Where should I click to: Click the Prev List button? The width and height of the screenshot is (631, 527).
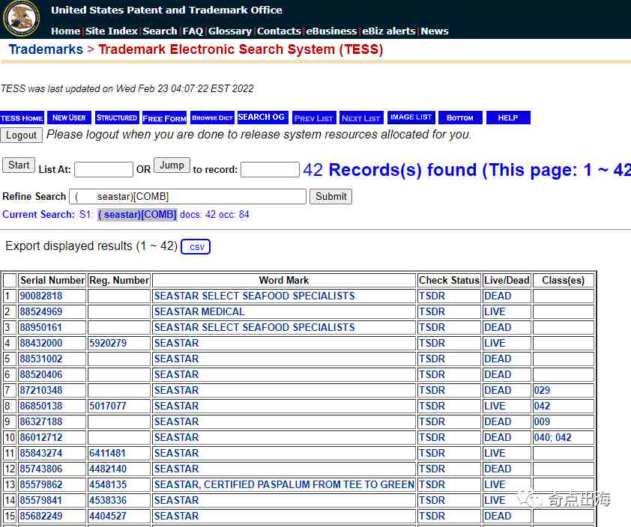(313, 118)
